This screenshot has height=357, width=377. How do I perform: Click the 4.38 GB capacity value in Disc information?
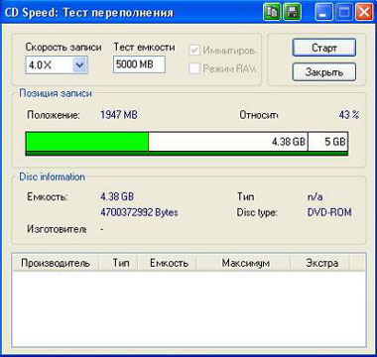[117, 196]
